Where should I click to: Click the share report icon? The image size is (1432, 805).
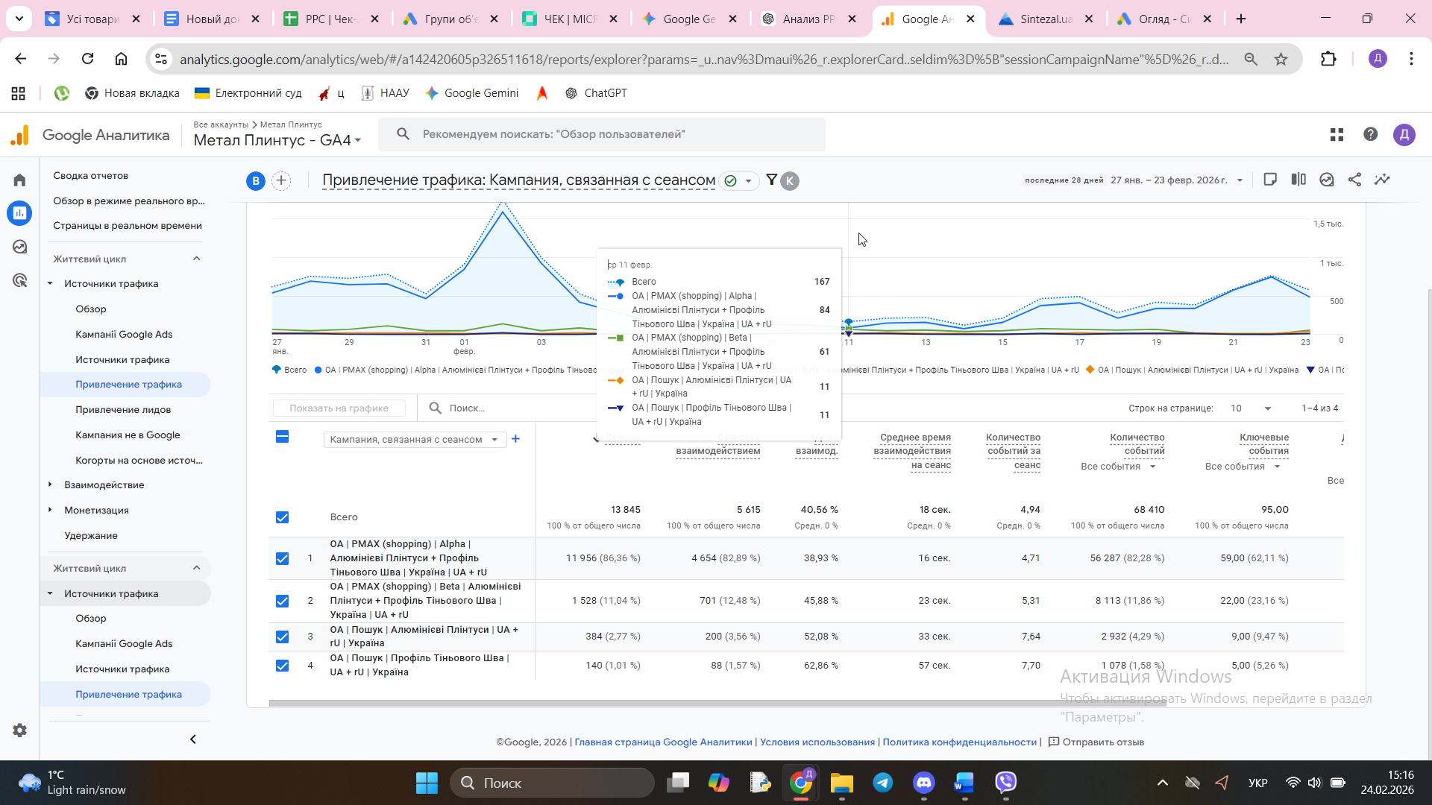pyautogui.click(x=1354, y=180)
